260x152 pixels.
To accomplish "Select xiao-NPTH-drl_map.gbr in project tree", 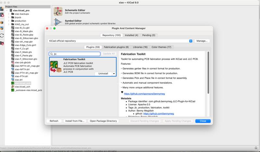I will tap(27, 66).
